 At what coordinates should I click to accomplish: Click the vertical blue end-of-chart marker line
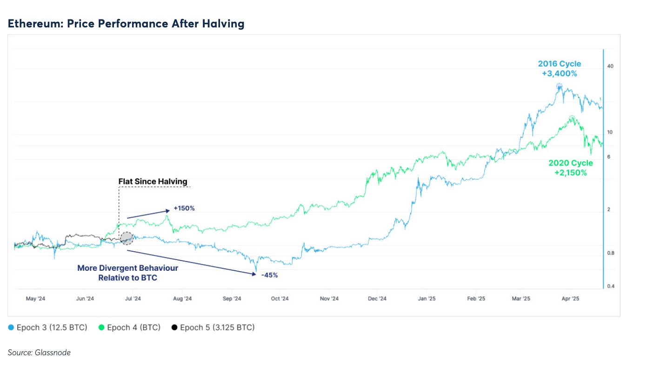[604, 167]
